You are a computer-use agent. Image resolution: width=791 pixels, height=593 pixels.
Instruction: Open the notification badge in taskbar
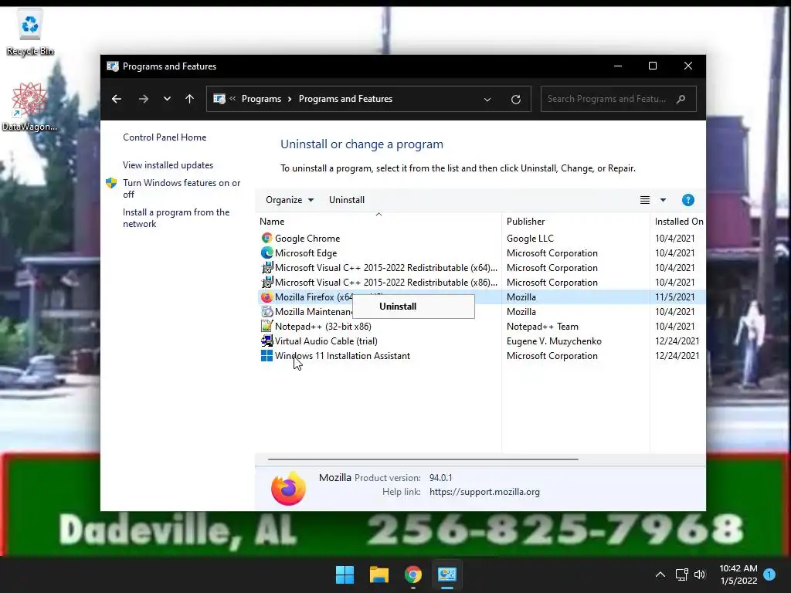pos(769,574)
